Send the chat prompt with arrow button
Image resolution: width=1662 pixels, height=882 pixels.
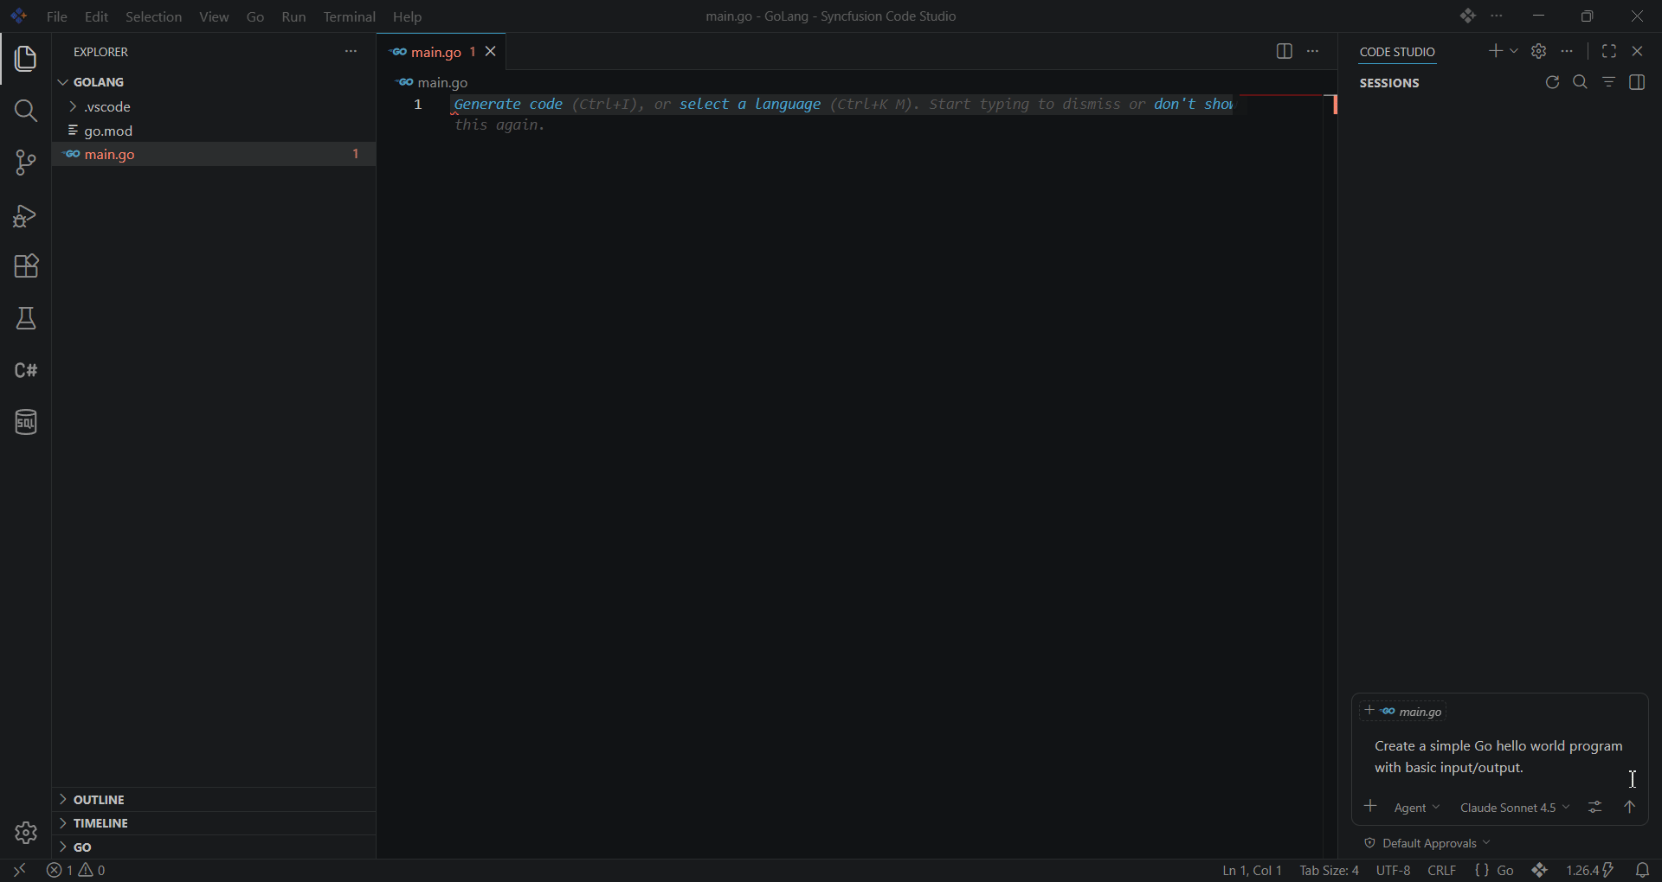point(1630,808)
